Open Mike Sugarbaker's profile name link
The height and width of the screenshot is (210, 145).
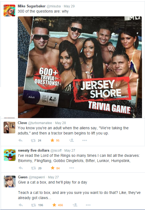tap(32, 6)
